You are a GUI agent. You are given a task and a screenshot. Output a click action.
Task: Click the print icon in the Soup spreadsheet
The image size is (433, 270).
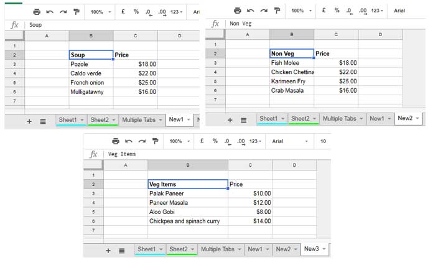(37, 12)
